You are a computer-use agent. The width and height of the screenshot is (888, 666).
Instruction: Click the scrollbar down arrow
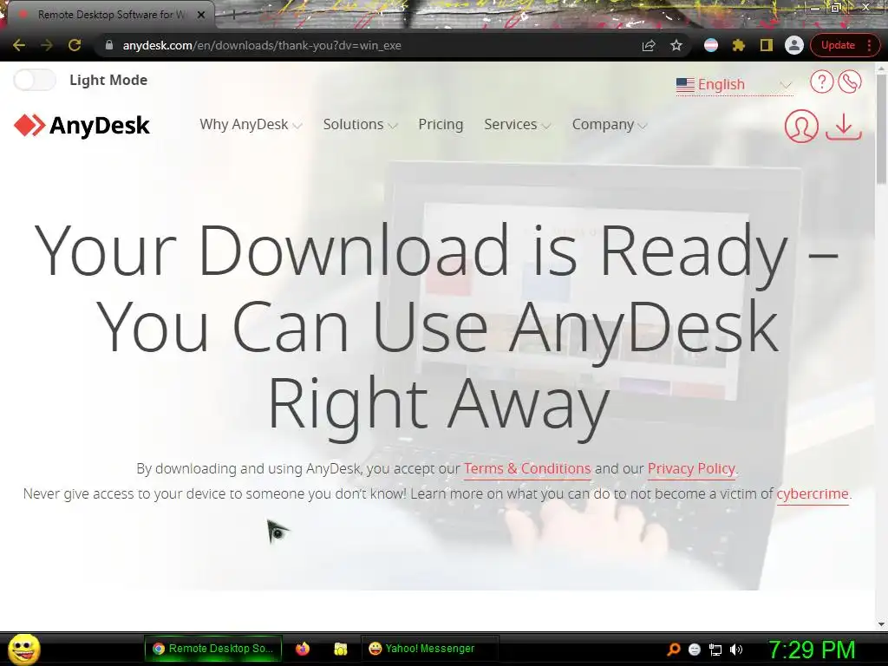tap(881, 624)
